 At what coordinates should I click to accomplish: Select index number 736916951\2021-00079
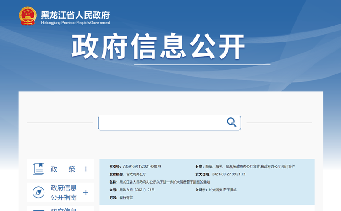(x=142, y=166)
